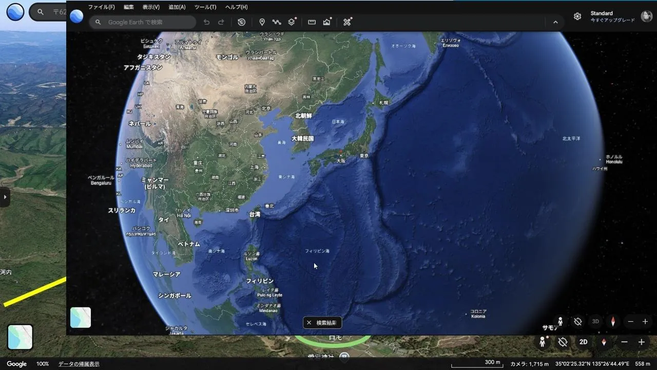Select the add placemark pin tool
The width and height of the screenshot is (657, 370).
point(262,22)
